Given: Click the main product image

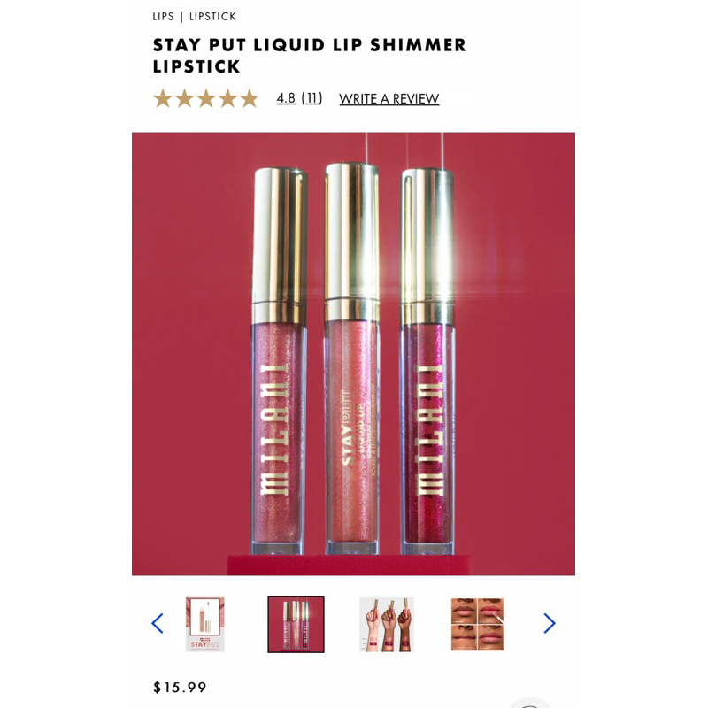Looking at the screenshot, I should [353, 354].
